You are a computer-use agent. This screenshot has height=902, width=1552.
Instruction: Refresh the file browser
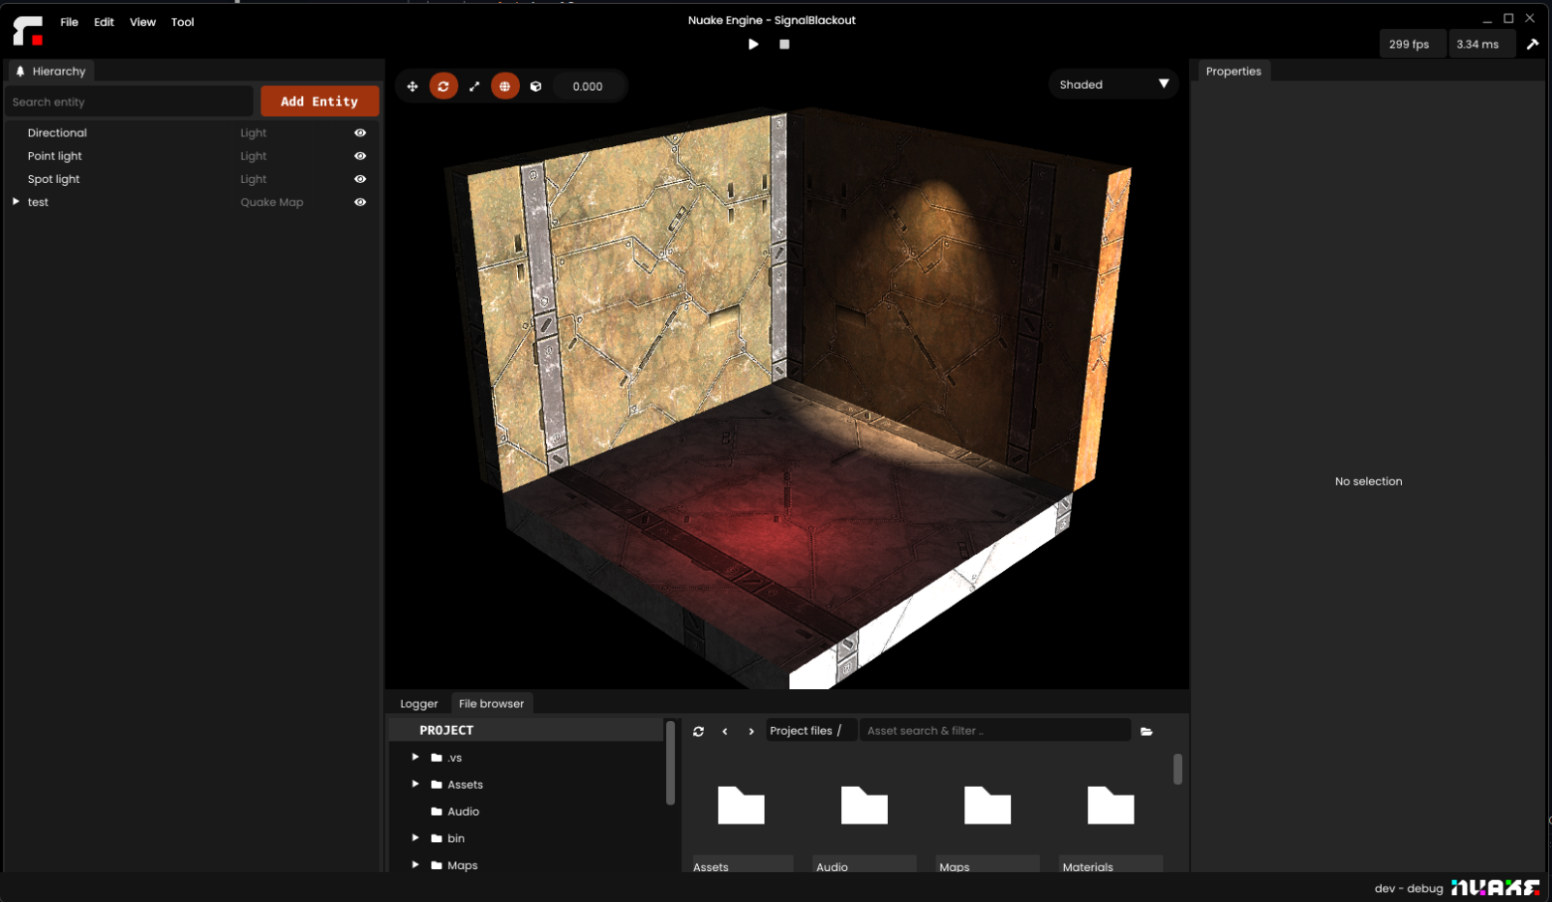(698, 731)
